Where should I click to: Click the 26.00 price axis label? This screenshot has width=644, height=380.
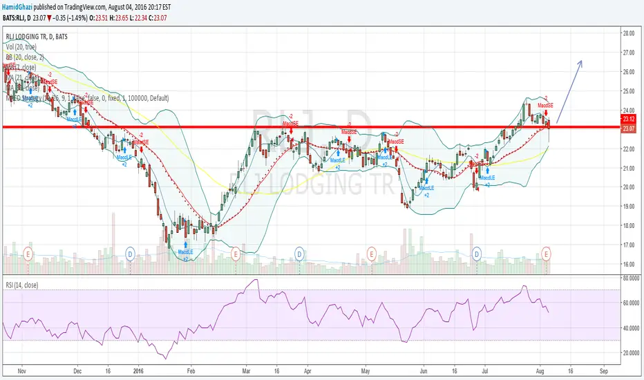629,71
